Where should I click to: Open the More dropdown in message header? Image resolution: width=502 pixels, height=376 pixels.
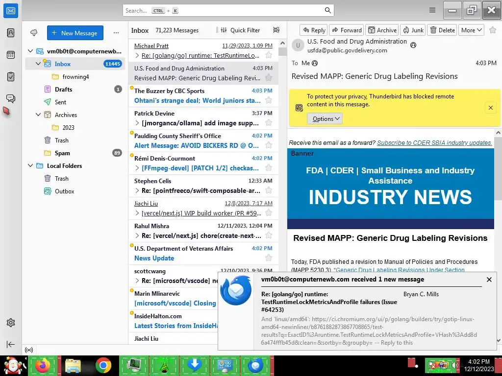point(471,30)
